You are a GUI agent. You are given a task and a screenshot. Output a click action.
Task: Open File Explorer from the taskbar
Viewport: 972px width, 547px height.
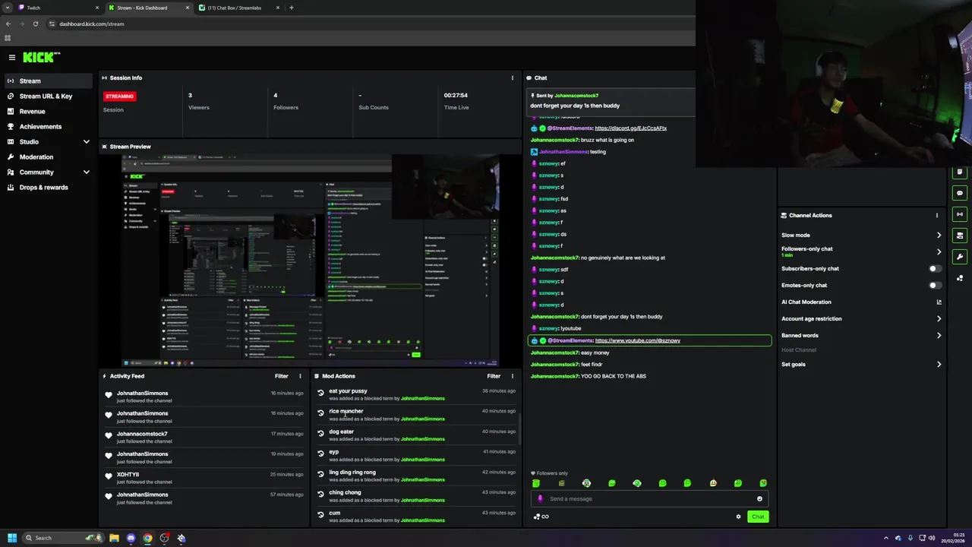point(114,538)
